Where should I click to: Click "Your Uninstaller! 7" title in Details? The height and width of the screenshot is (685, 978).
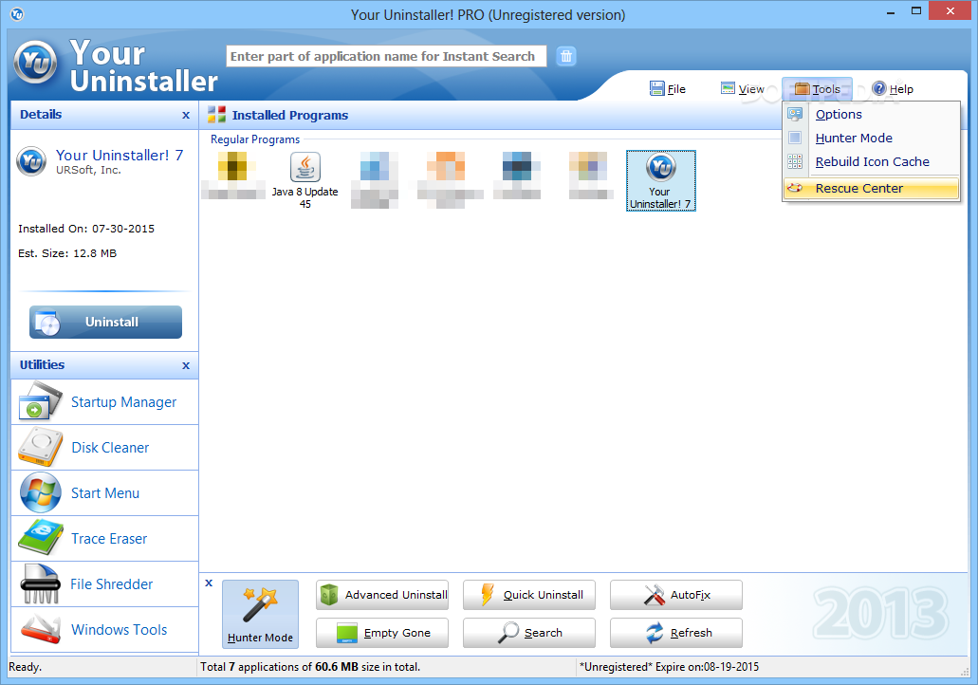click(x=120, y=155)
